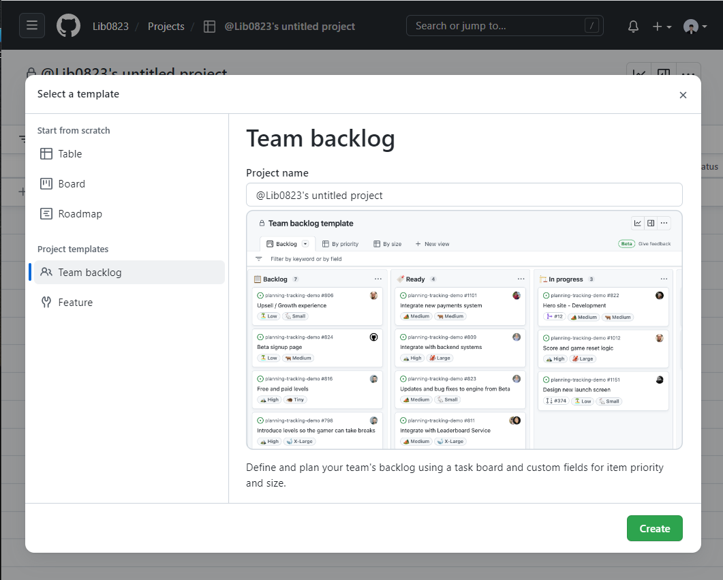Close the Select a template dialog
This screenshot has height=580, width=723.
[683, 95]
